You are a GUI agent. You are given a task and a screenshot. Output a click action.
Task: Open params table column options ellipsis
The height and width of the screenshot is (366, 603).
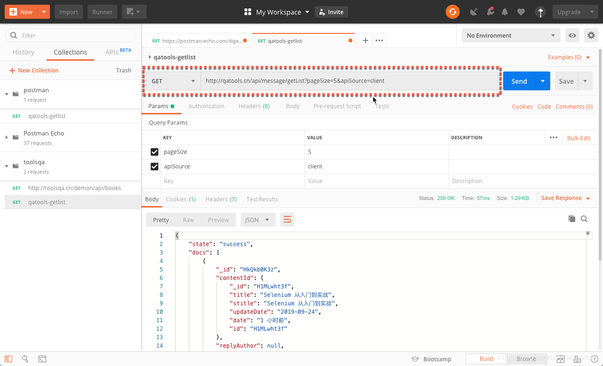(x=554, y=137)
